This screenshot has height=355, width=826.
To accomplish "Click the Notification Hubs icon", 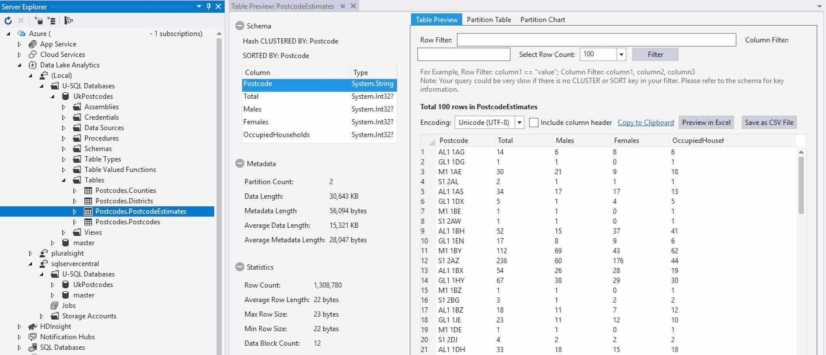I will pyautogui.click(x=32, y=337).
